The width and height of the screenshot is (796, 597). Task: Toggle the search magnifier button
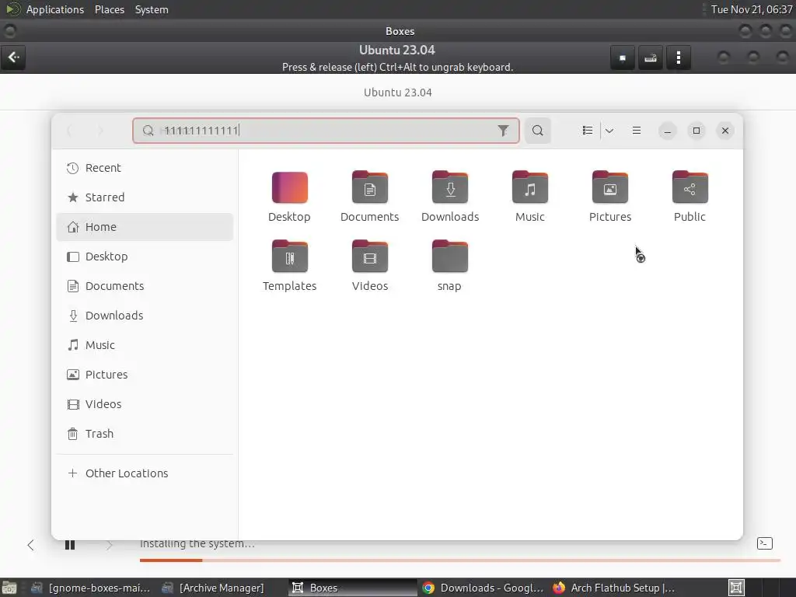coord(538,131)
